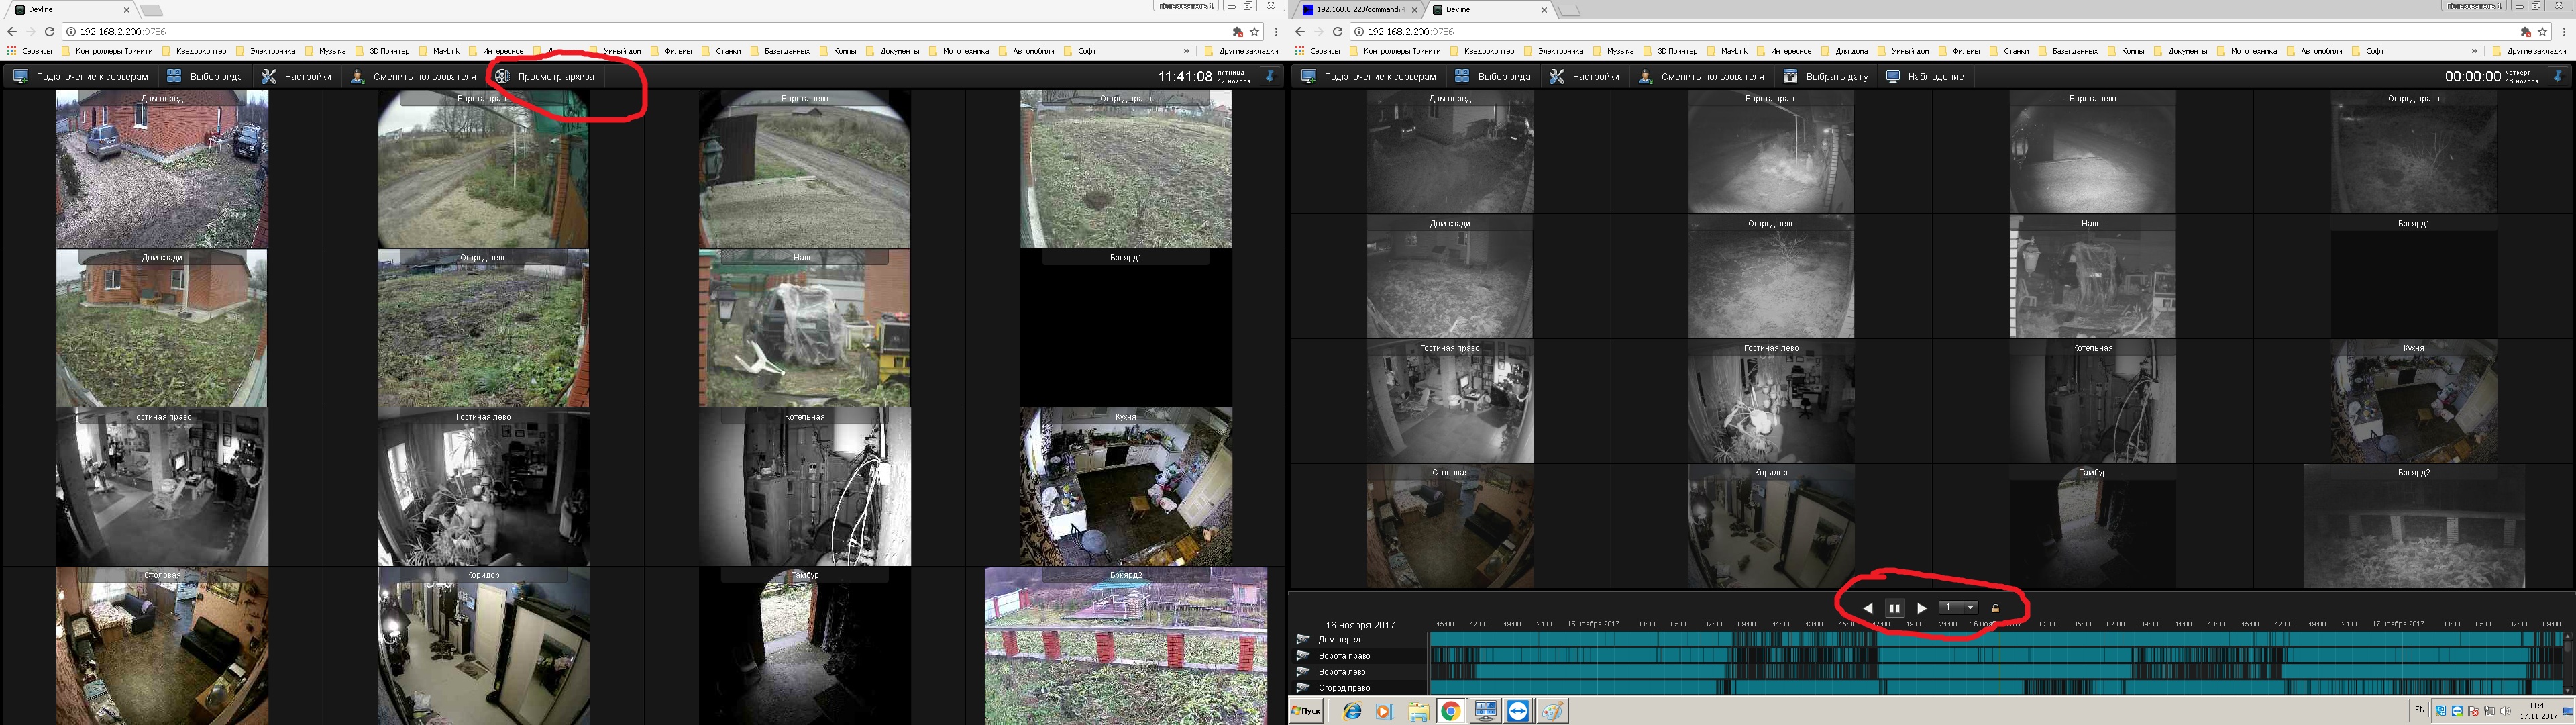Open TeamViewer from the Windows taskbar
The image size is (2576, 725).
[x=1518, y=711]
